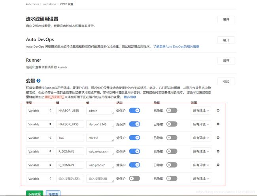
Task: Open environment scope dropdown for HARBOR_USER
Action: pos(201,111)
